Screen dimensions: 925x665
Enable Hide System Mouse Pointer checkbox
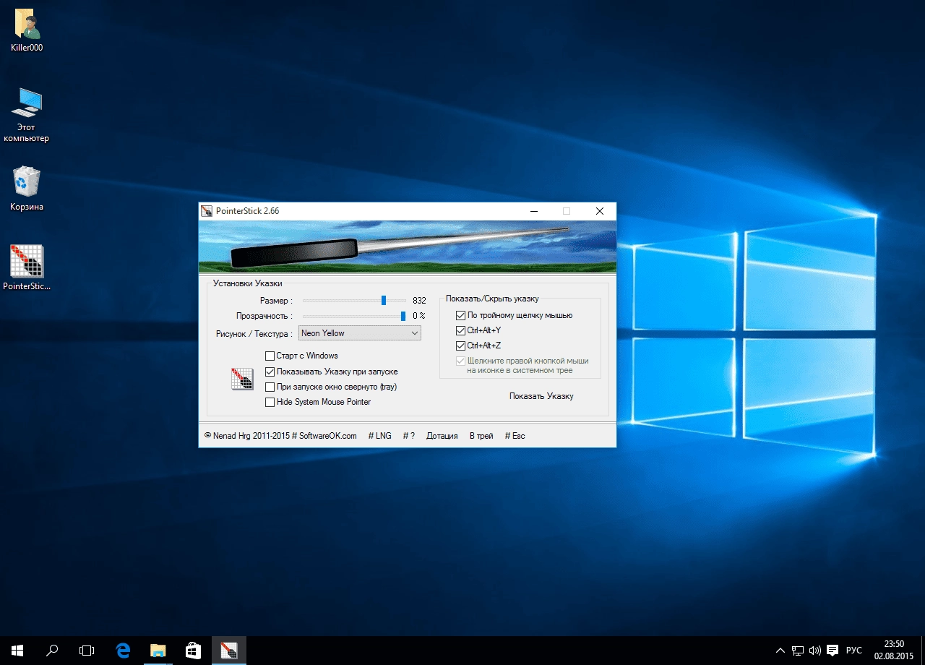tap(270, 402)
